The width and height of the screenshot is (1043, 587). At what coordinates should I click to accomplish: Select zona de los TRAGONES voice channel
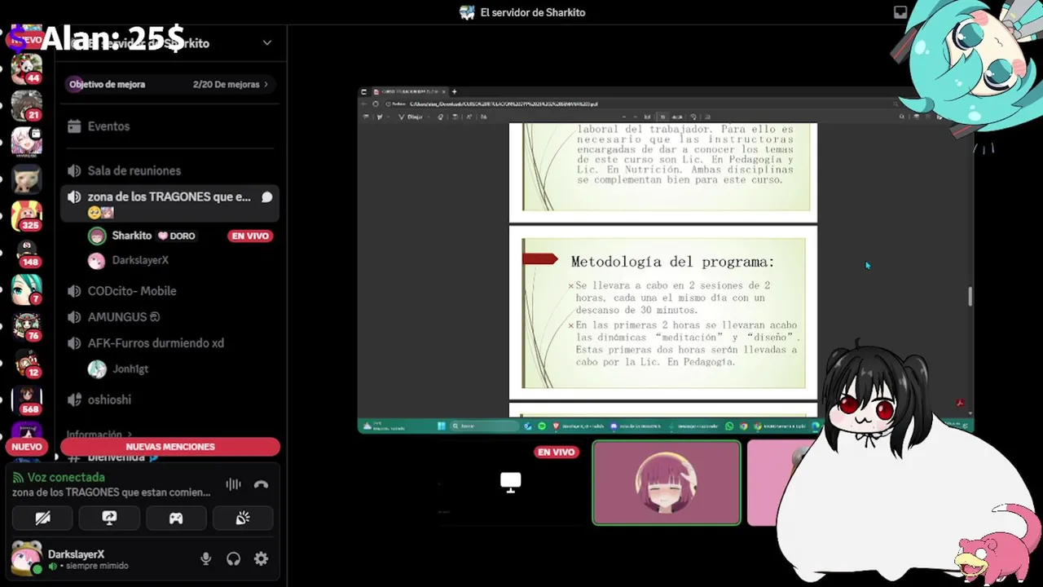(x=170, y=204)
